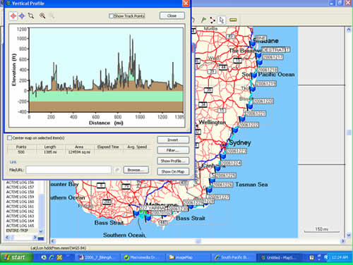The width and height of the screenshot is (353, 265).
Task: Click Show On Map button
Action: click(x=173, y=171)
